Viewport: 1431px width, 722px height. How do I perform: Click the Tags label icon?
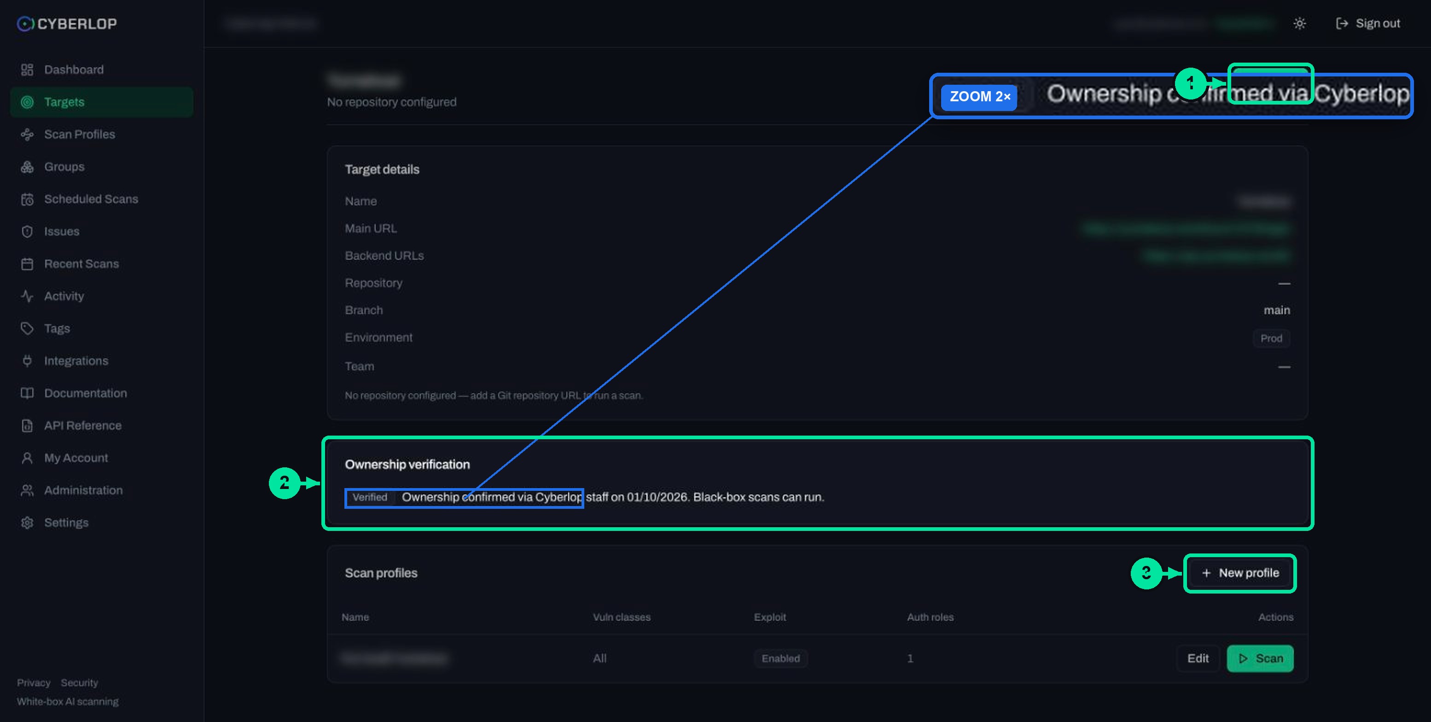point(27,328)
